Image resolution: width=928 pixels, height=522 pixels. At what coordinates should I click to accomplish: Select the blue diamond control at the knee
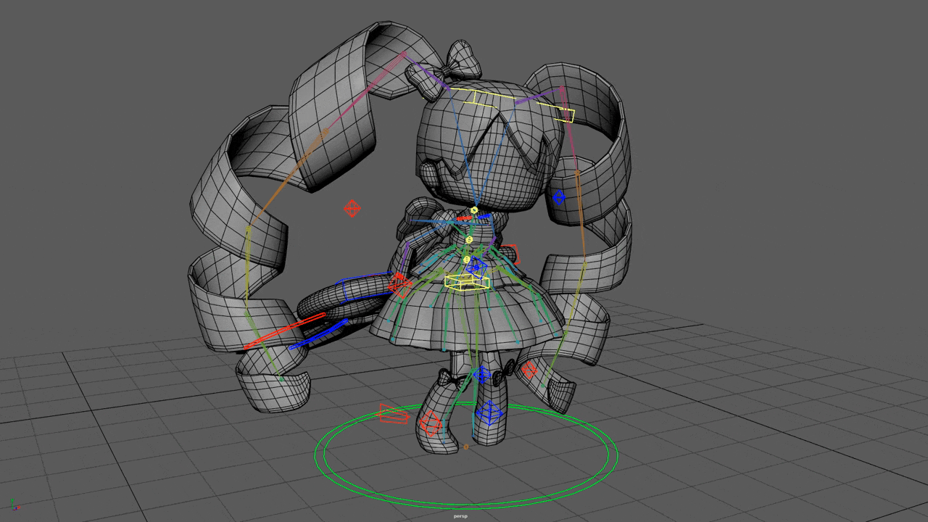481,375
